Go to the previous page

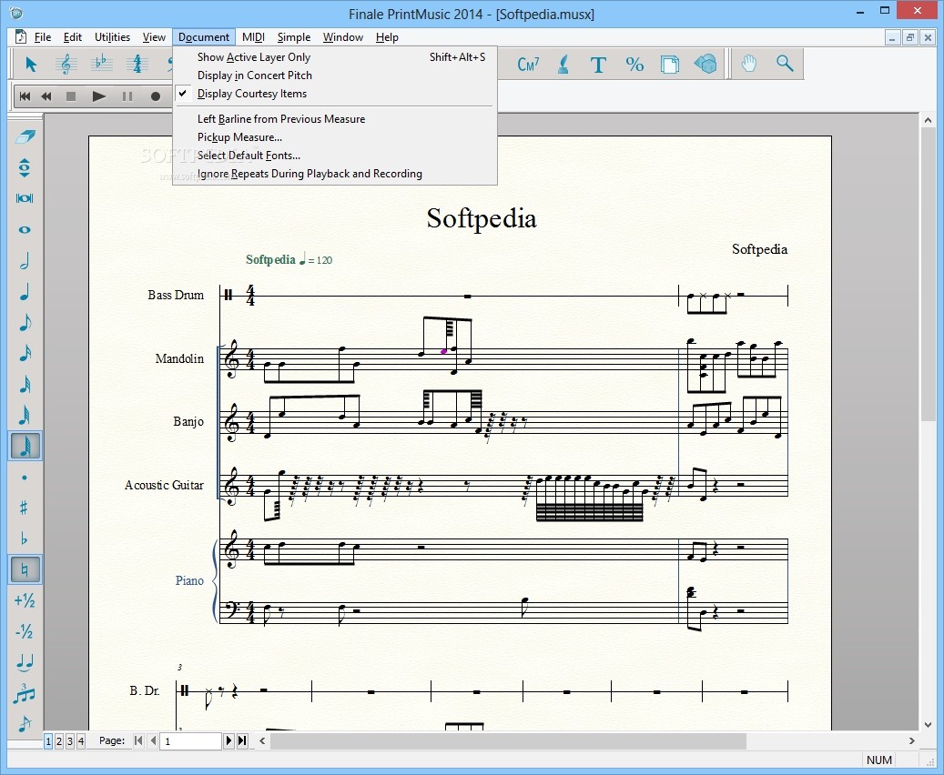[x=153, y=740]
